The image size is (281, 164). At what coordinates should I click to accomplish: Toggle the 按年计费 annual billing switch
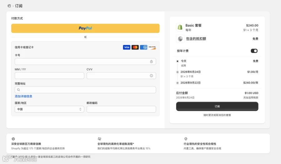[x=254, y=51]
